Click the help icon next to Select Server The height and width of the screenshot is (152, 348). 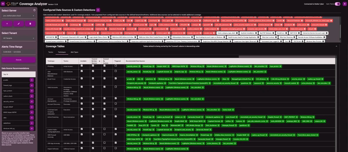tap(35, 10)
